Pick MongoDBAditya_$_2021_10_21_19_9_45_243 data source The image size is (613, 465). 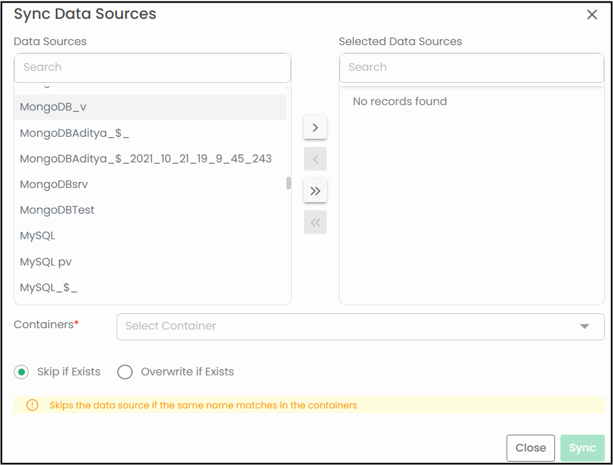click(146, 158)
